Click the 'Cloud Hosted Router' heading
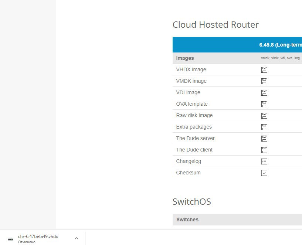302x245 pixels. tap(216, 25)
